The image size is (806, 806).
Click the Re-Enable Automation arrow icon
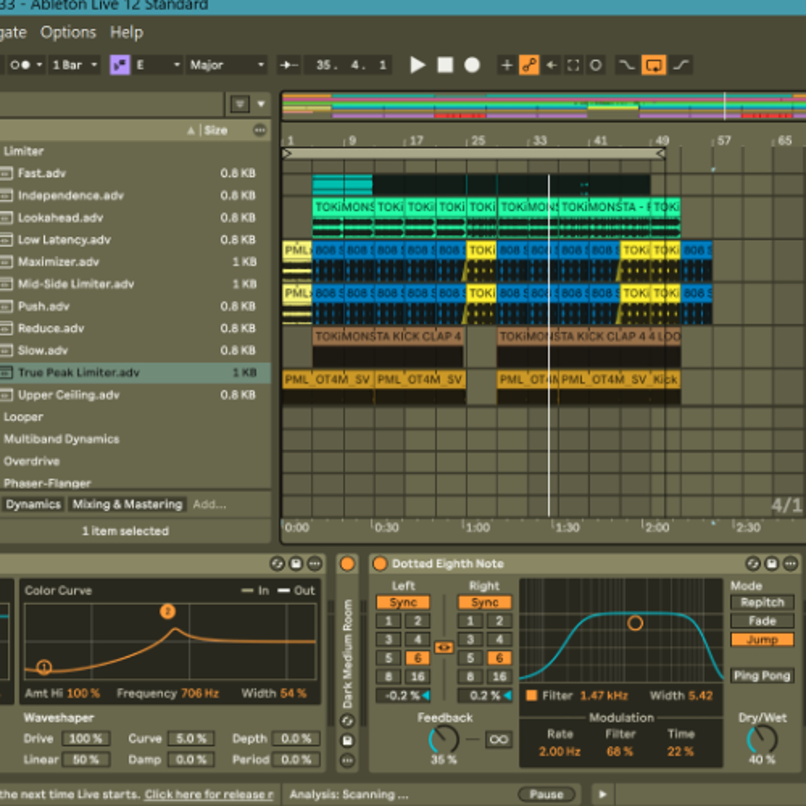coord(552,65)
